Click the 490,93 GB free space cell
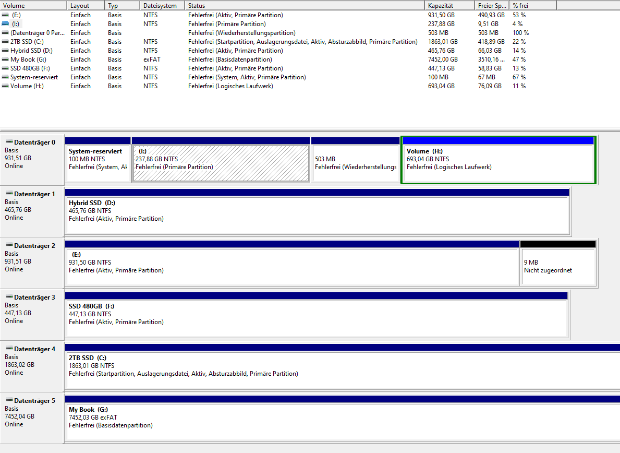The width and height of the screenshot is (620, 453). 491,15
